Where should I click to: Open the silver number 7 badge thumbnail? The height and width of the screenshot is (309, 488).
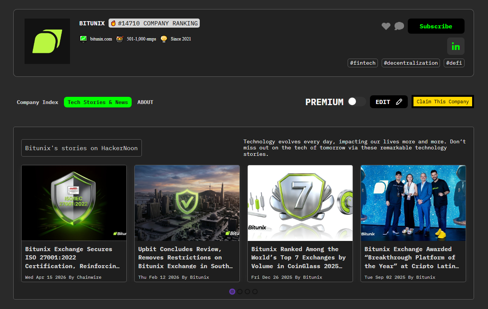click(300, 203)
